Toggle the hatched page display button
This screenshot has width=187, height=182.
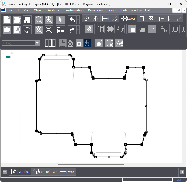point(71,43)
